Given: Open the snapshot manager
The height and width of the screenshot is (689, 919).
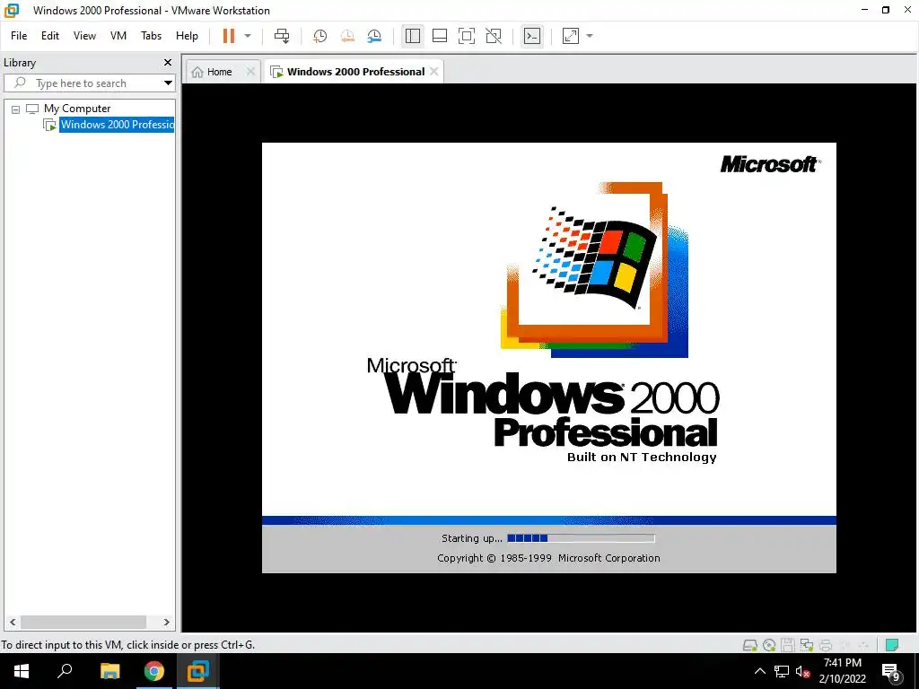Looking at the screenshot, I should click(x=374, y=36).
